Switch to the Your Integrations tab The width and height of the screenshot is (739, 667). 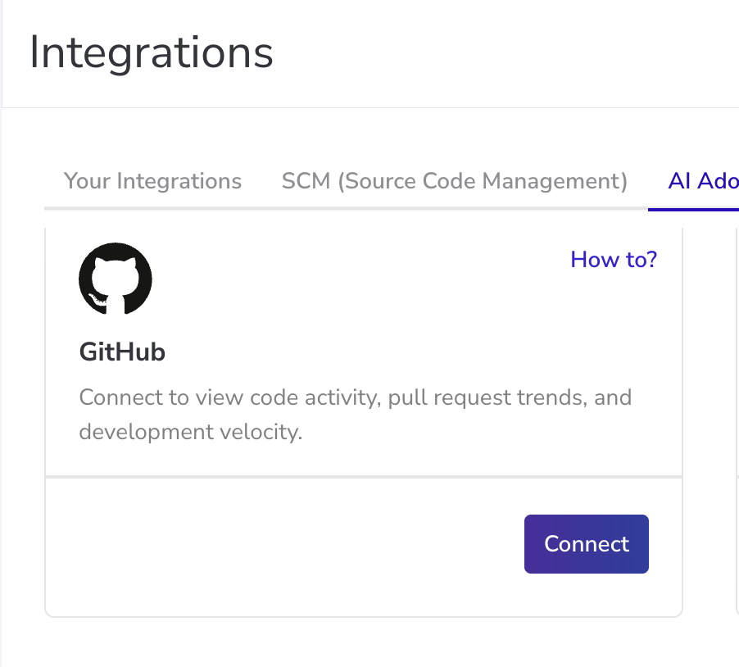[152, 181]
